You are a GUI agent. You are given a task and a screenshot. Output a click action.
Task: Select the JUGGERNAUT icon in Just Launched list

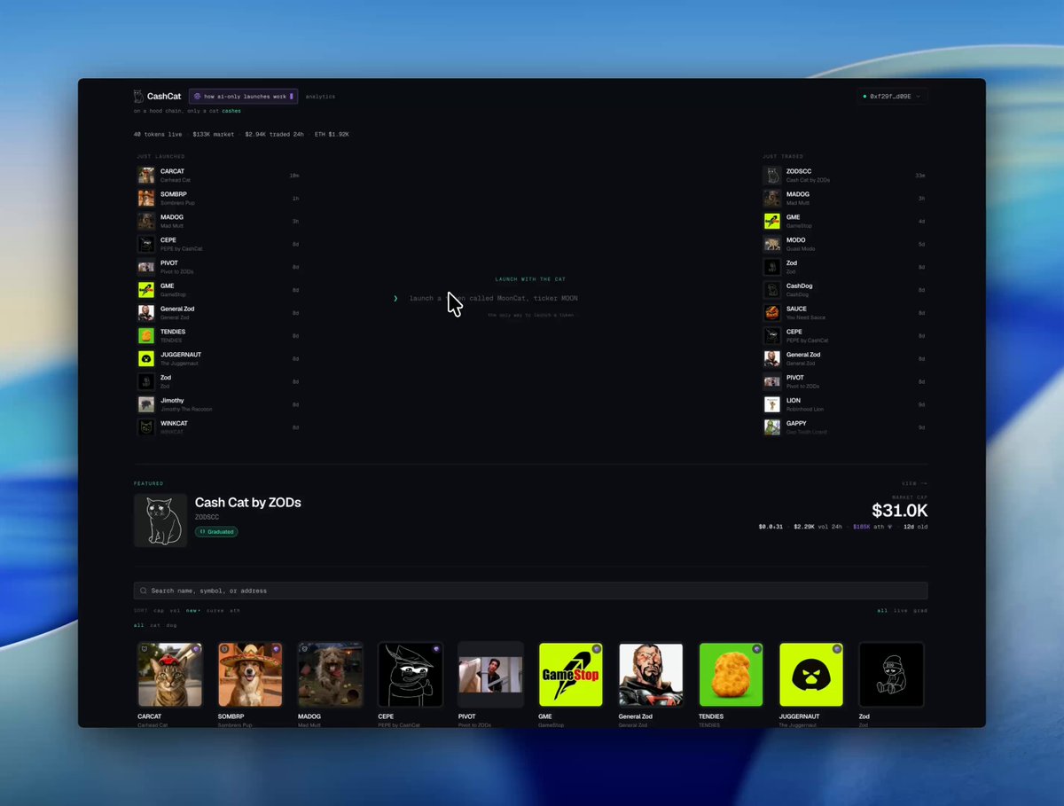[146, 358]
